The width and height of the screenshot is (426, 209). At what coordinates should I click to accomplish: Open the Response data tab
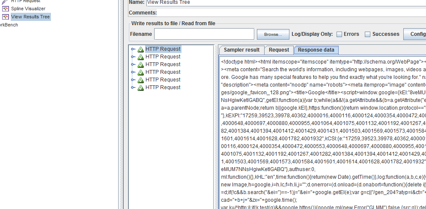point(316,50)
